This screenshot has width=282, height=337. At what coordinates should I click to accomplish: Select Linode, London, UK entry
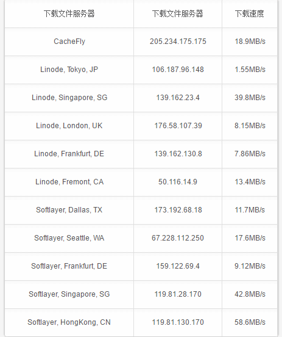[69, 126]
